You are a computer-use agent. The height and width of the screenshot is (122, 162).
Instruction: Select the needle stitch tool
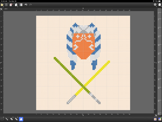tap(7, 119)
